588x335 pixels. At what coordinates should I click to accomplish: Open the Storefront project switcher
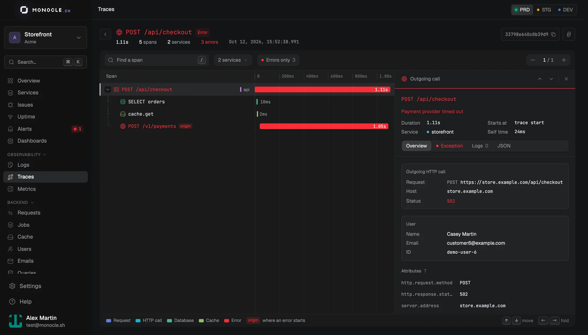46,38
